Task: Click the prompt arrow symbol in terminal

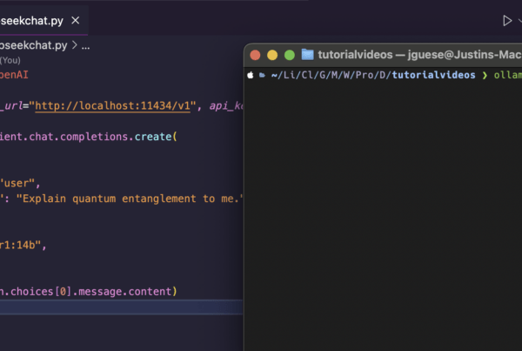Action: (x=485, y=75)
